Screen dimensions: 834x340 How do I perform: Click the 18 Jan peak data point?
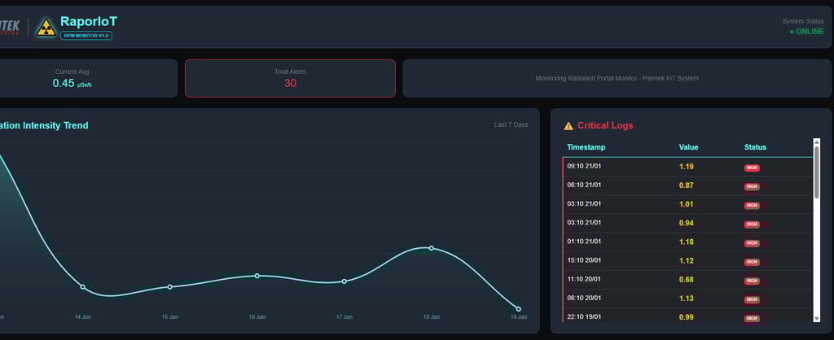(432, 248)
